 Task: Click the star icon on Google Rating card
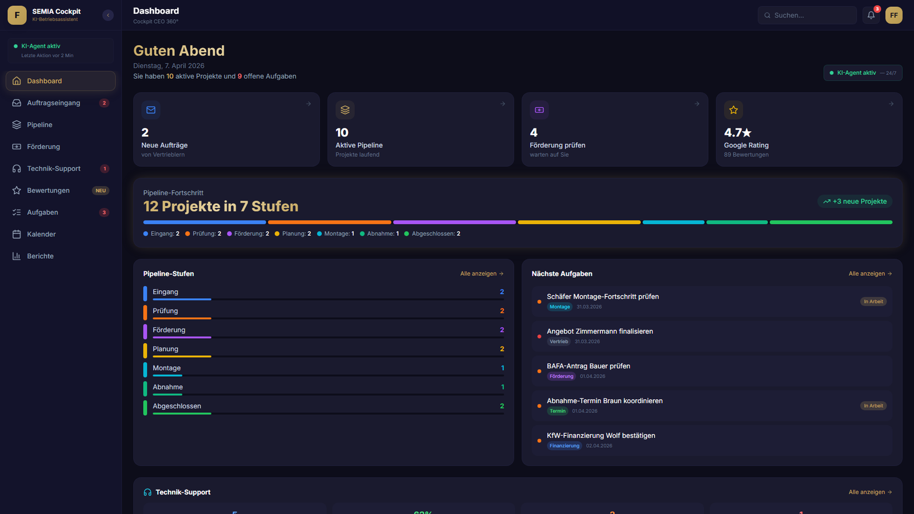point(733,110)
